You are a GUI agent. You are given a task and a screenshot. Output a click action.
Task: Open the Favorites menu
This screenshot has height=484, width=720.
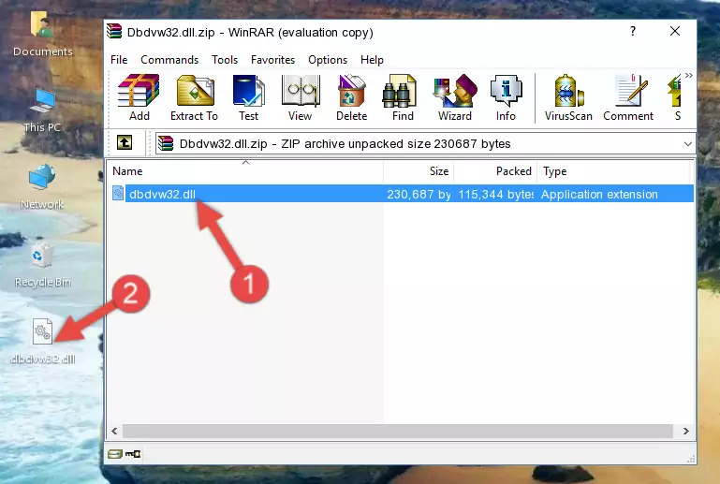(x=272, y=60)
